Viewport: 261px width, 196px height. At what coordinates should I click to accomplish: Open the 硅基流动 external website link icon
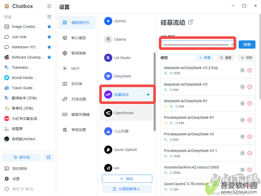point(191,22)
